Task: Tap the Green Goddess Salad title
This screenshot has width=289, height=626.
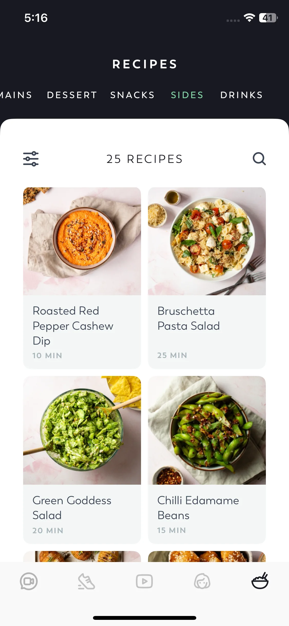Action: pos(72,508)
